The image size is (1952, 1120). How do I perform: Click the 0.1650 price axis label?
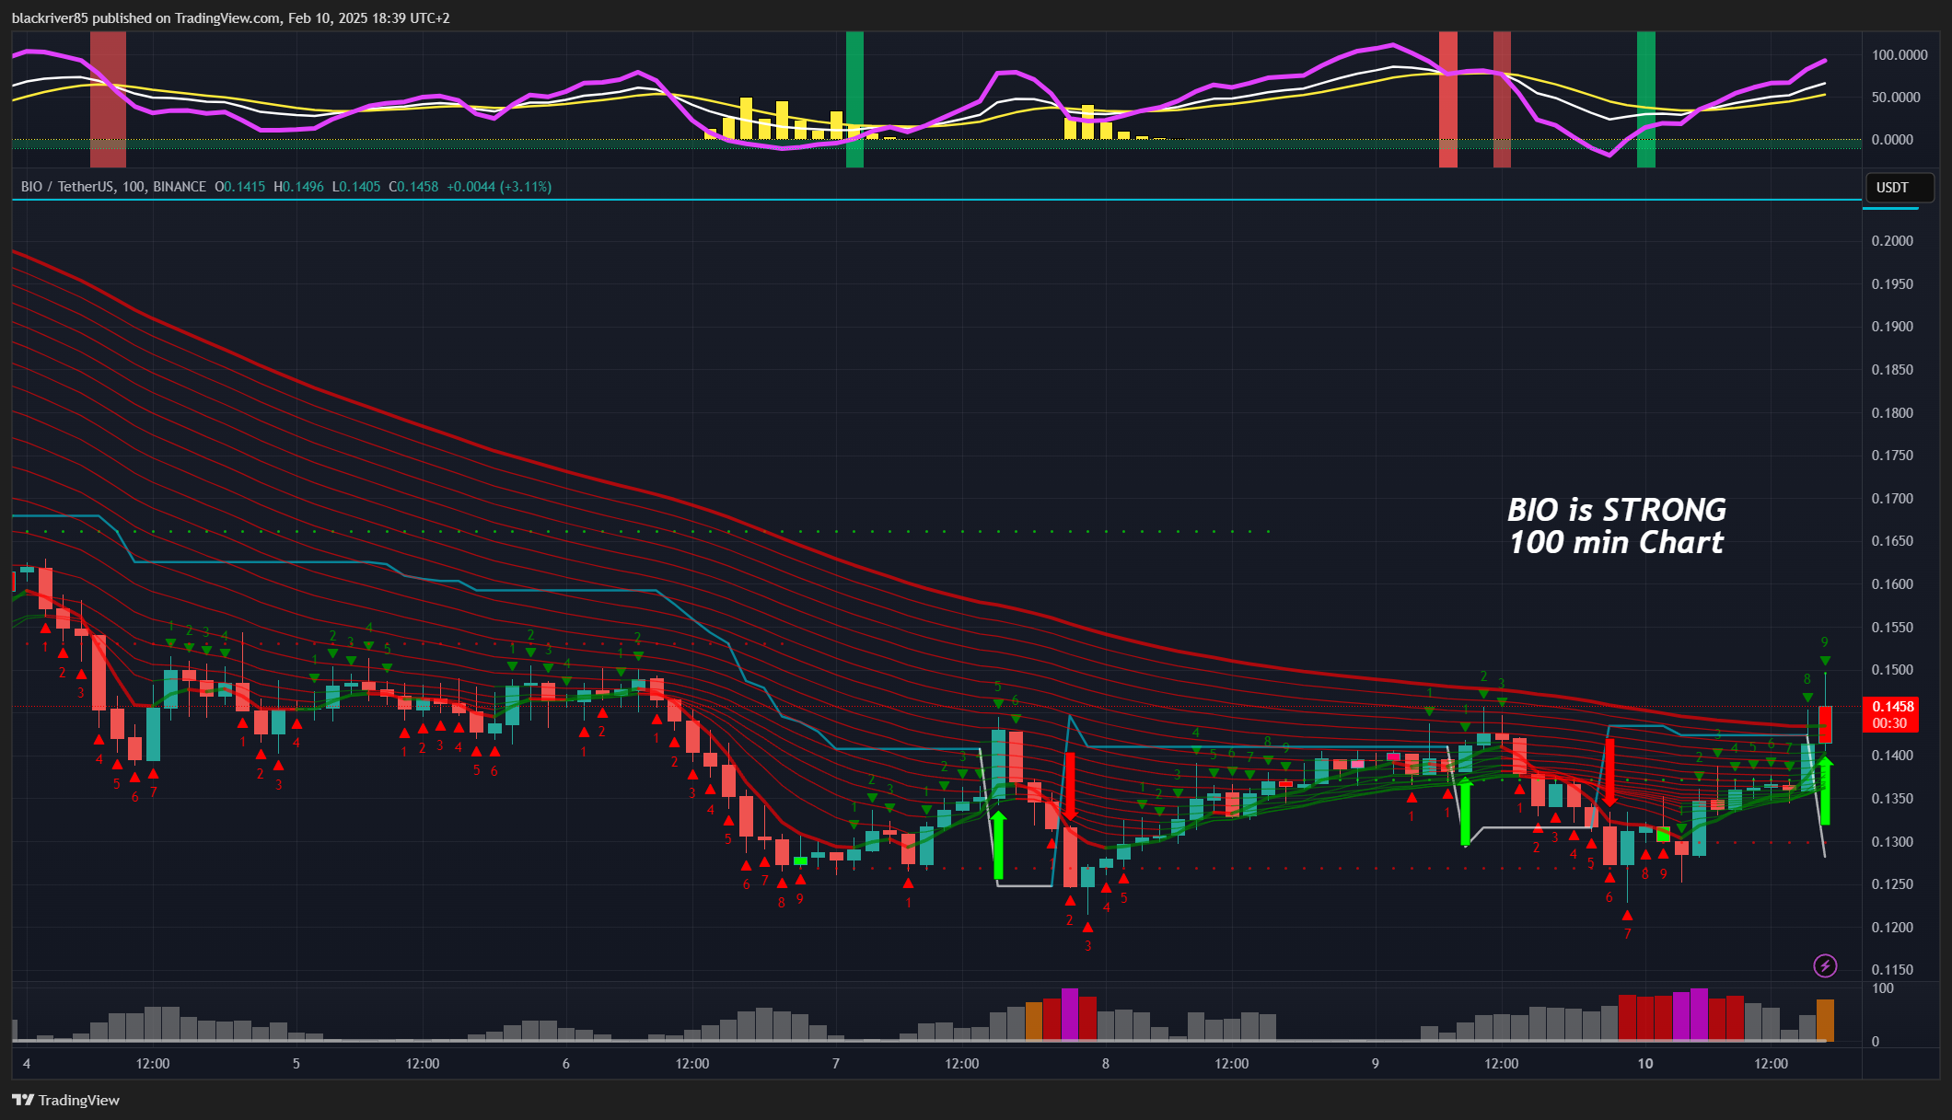pos(1892,541)
